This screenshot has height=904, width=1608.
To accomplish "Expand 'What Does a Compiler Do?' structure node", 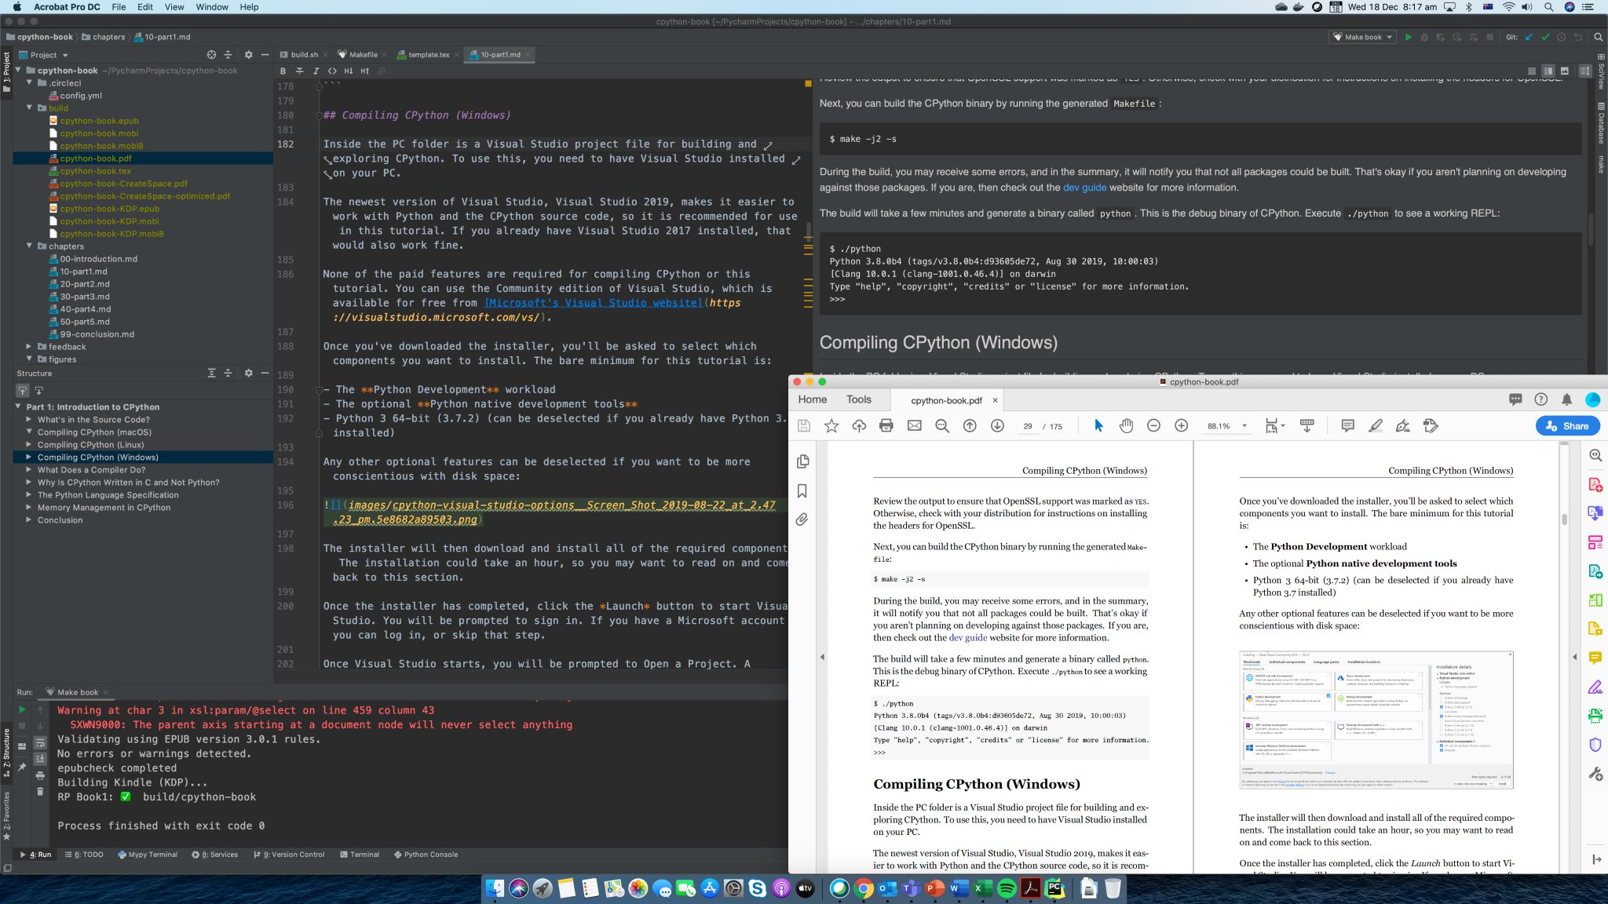I will (x=29, y=469).
